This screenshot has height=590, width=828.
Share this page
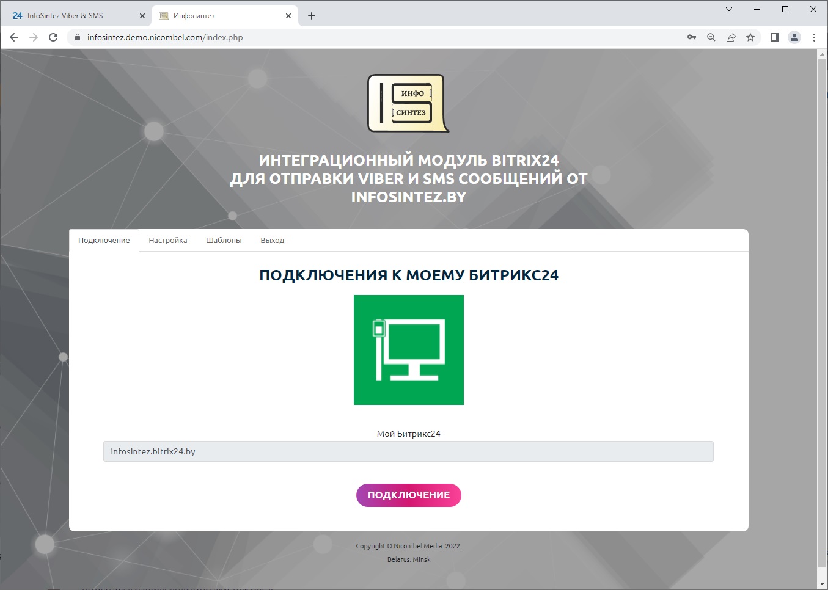[731, 37]
